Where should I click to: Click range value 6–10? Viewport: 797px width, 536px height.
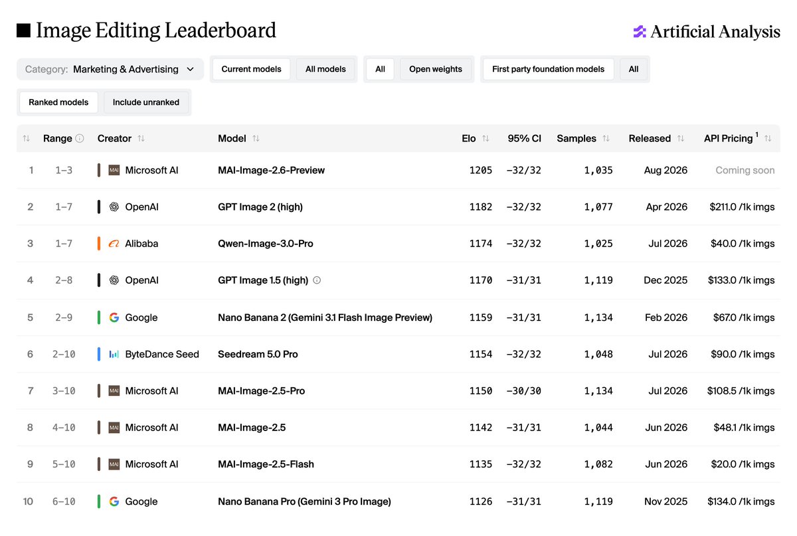click(x=64, y=501)
